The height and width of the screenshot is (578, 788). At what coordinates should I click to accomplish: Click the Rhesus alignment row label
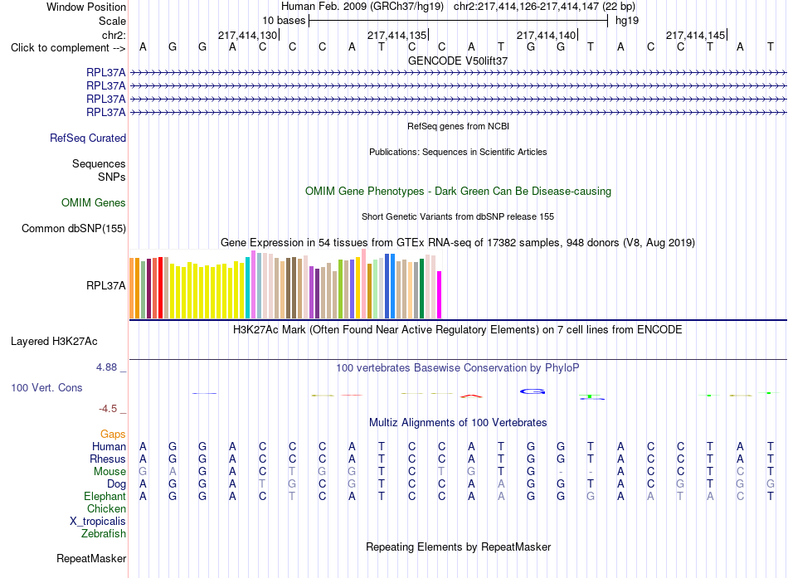tap(108, 459)
